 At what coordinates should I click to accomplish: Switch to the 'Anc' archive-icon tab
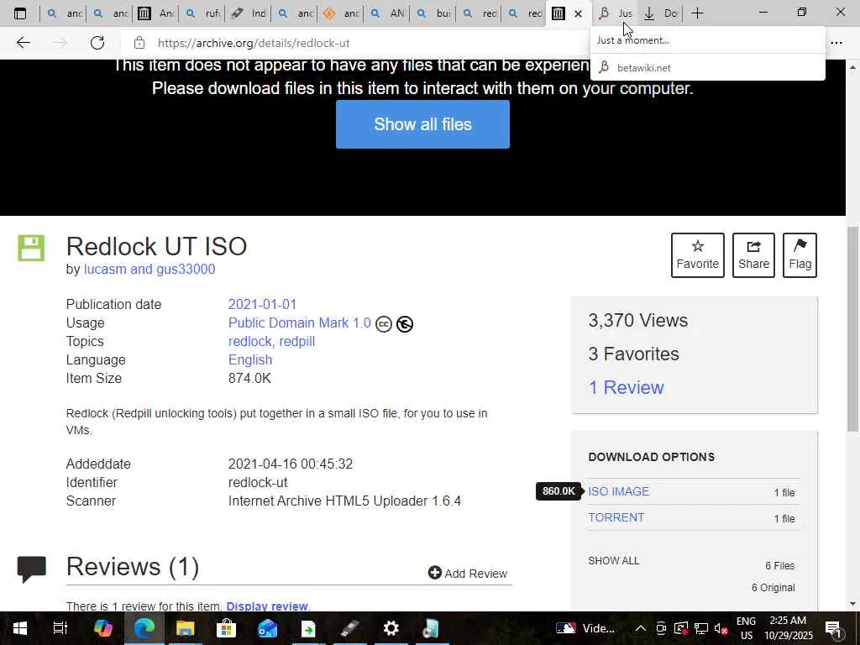coord(155,13)
